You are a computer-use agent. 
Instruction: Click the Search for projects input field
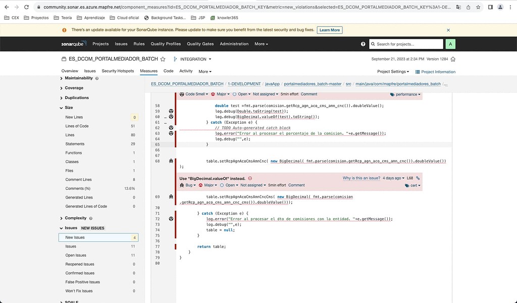[405, 44]
